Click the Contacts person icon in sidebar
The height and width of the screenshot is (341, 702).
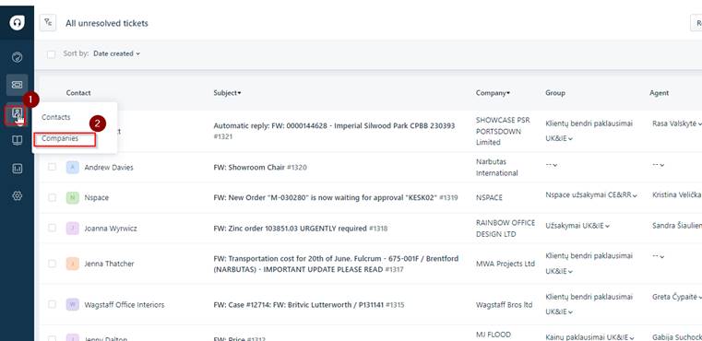(16, 114)
